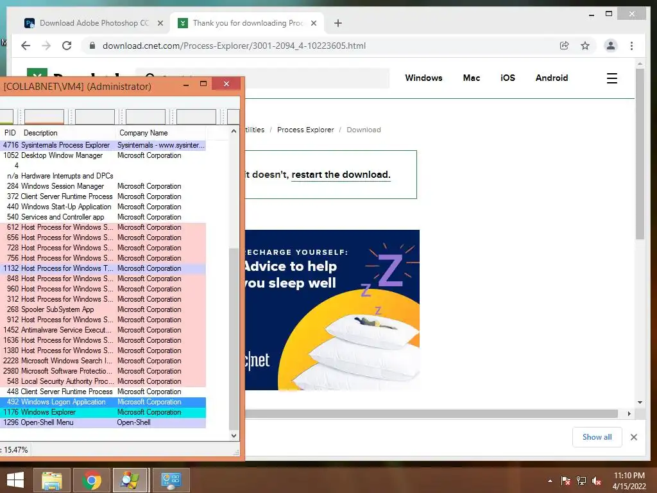657x493 pixels.
Task: Go back using Chrome's back arrow
Action: 26,46
